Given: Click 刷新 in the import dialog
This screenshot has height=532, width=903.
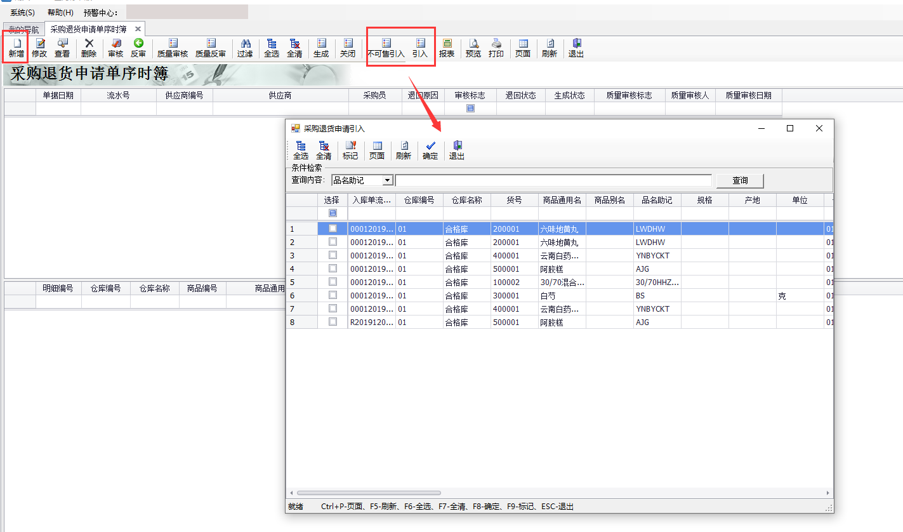Looking at the screenshot, I should (404, 150).
